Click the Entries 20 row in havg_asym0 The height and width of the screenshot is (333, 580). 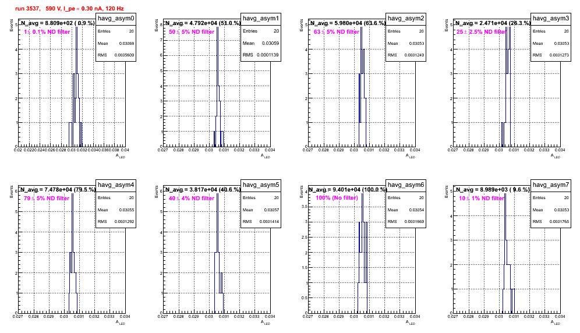pos(116,31)
